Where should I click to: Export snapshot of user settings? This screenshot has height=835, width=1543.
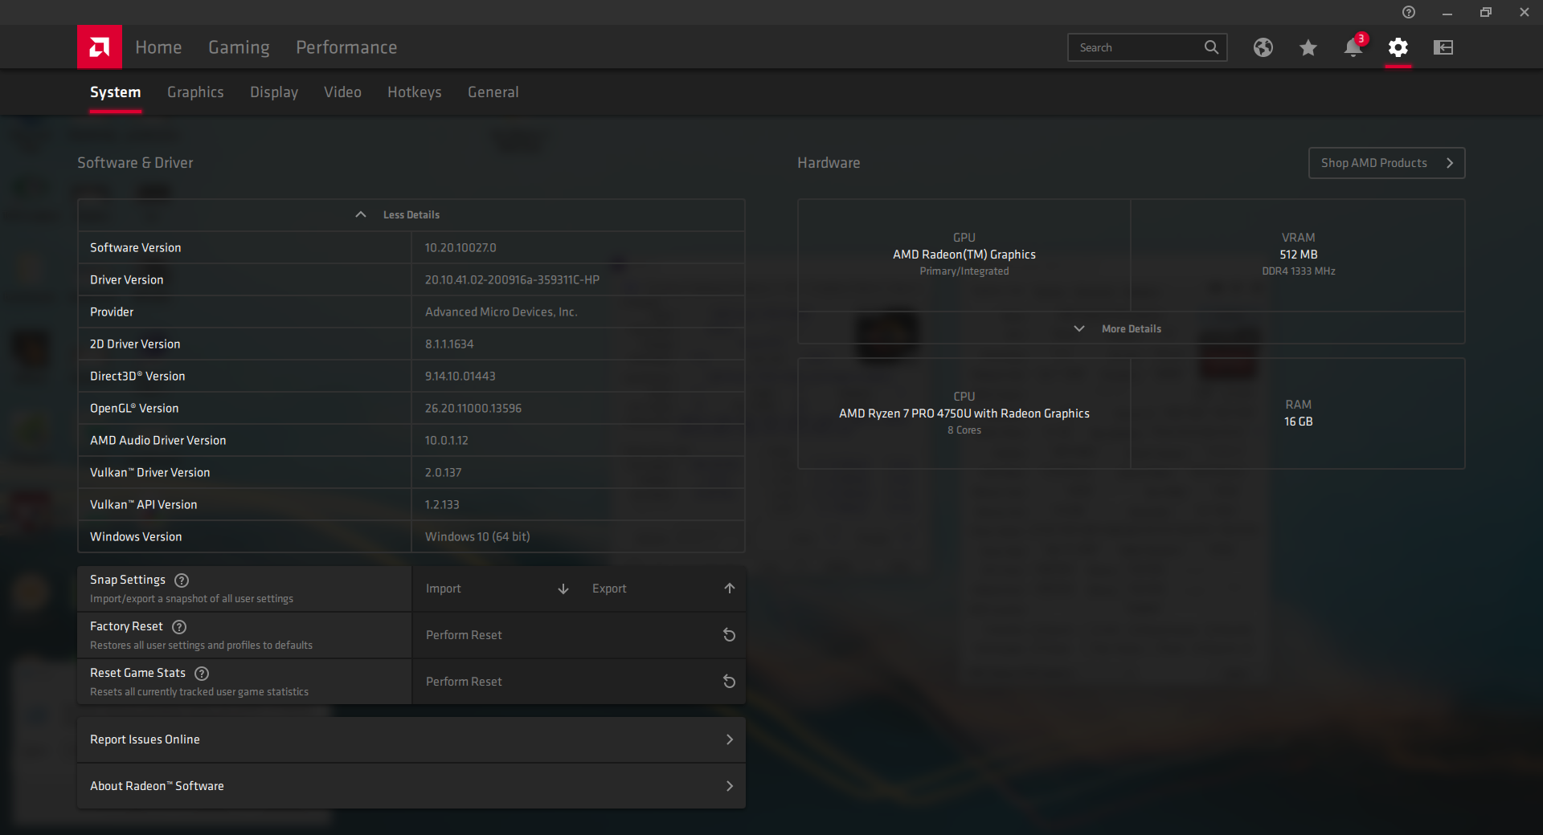click(x=663, y=589)
